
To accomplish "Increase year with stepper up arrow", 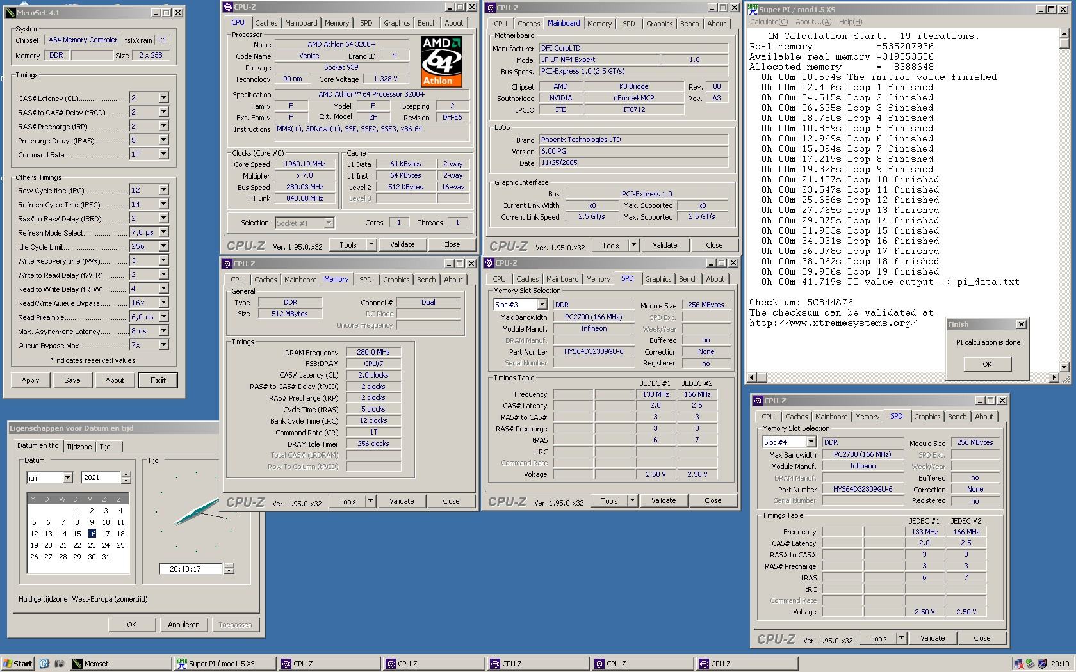I will point(126,475).
